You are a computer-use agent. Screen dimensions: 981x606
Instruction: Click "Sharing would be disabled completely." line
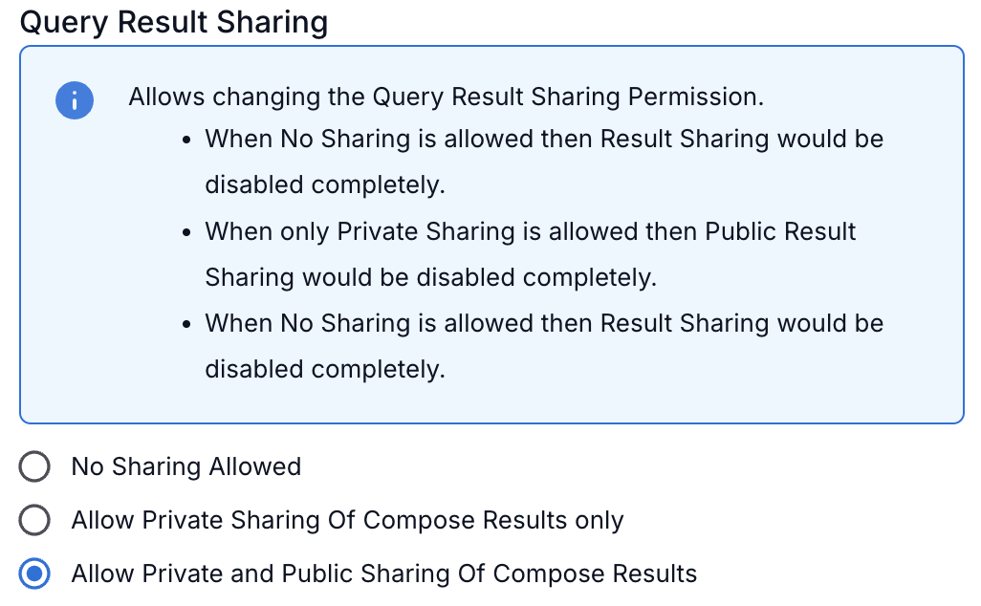pyautogui.click(x=431, y=277)
